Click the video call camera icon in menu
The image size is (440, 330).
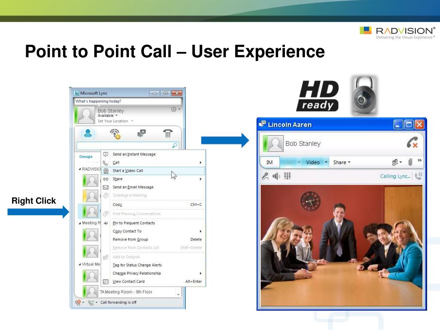(x=106, y=171)
